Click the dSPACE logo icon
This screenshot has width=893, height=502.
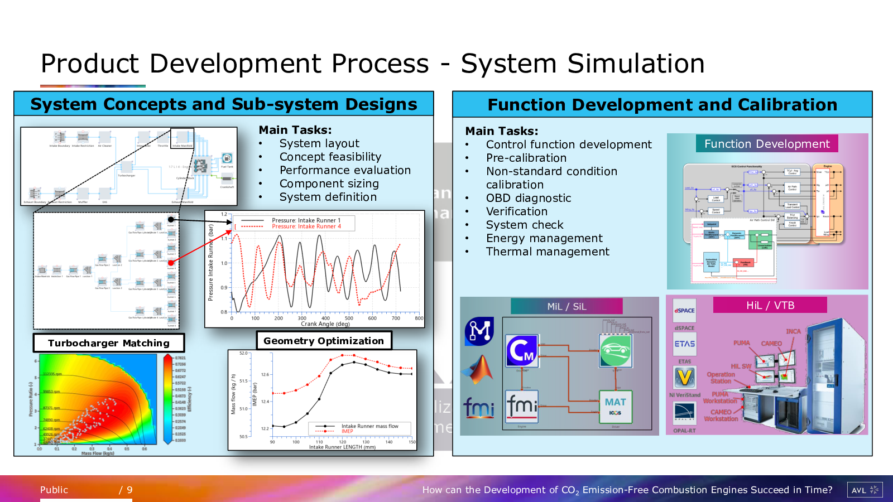(684, 311)
